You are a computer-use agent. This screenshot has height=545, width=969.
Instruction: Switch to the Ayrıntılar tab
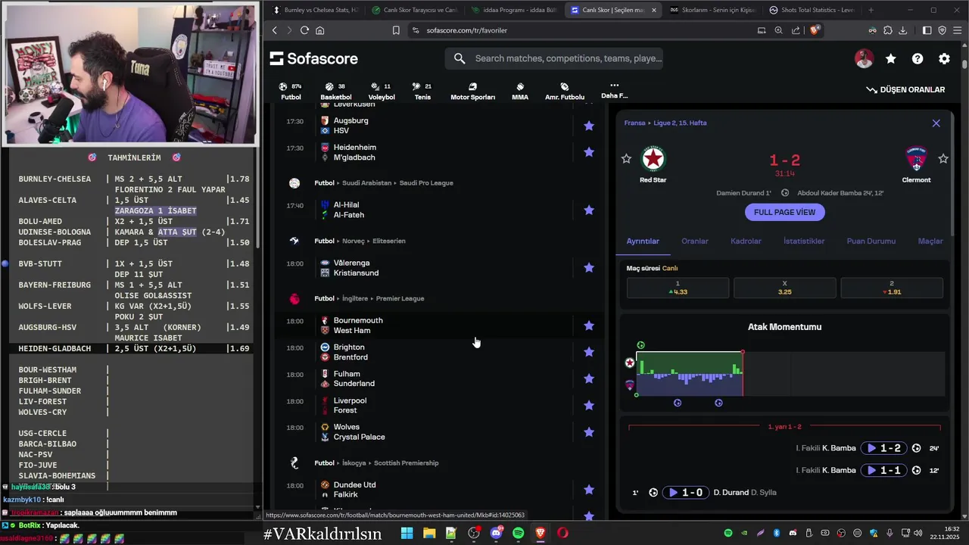click(643, 241)
